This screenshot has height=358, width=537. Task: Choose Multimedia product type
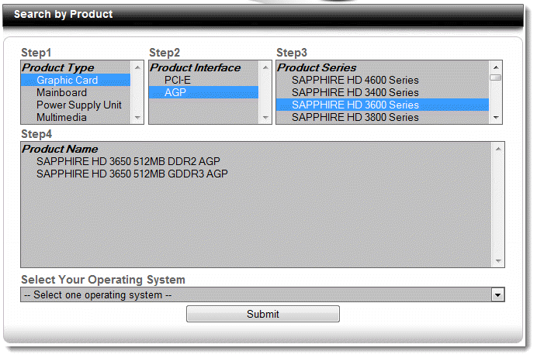click(x=76, y=117)
